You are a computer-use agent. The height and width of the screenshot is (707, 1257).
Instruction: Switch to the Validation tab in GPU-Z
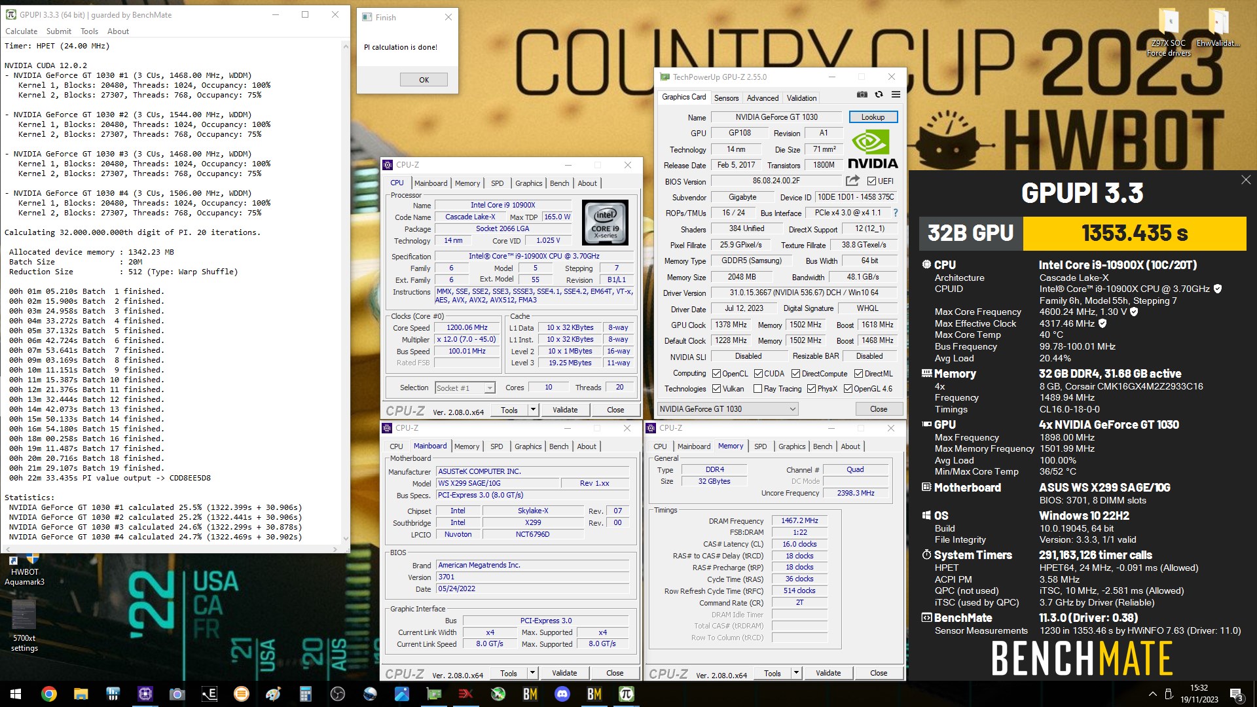[801, 98]
